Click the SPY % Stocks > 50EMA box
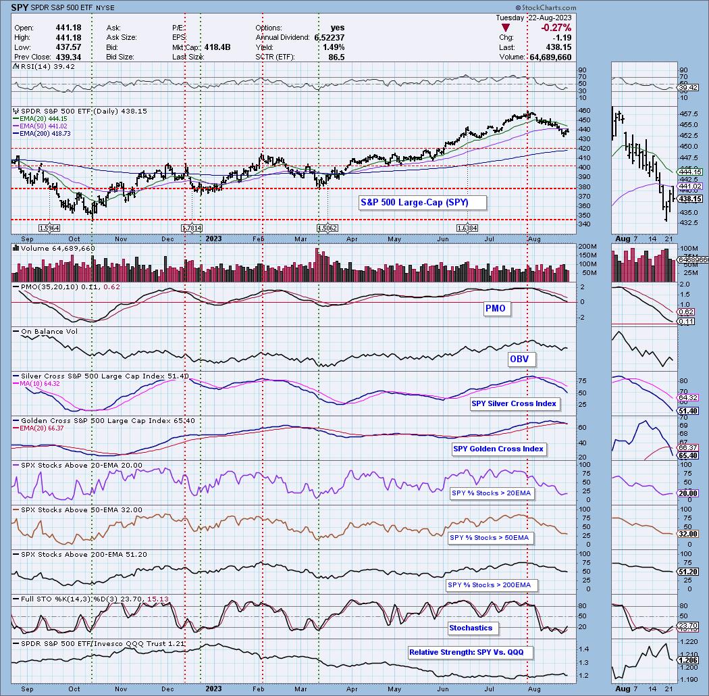Image resolution: width=709 pixels, height=696 pixels. tap(490, 538)
